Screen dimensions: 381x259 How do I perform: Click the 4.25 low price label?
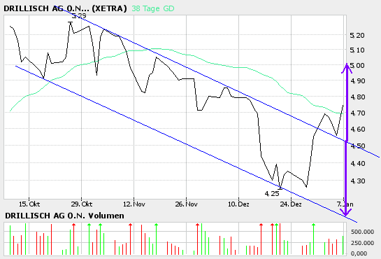click(x=272, y=194)
